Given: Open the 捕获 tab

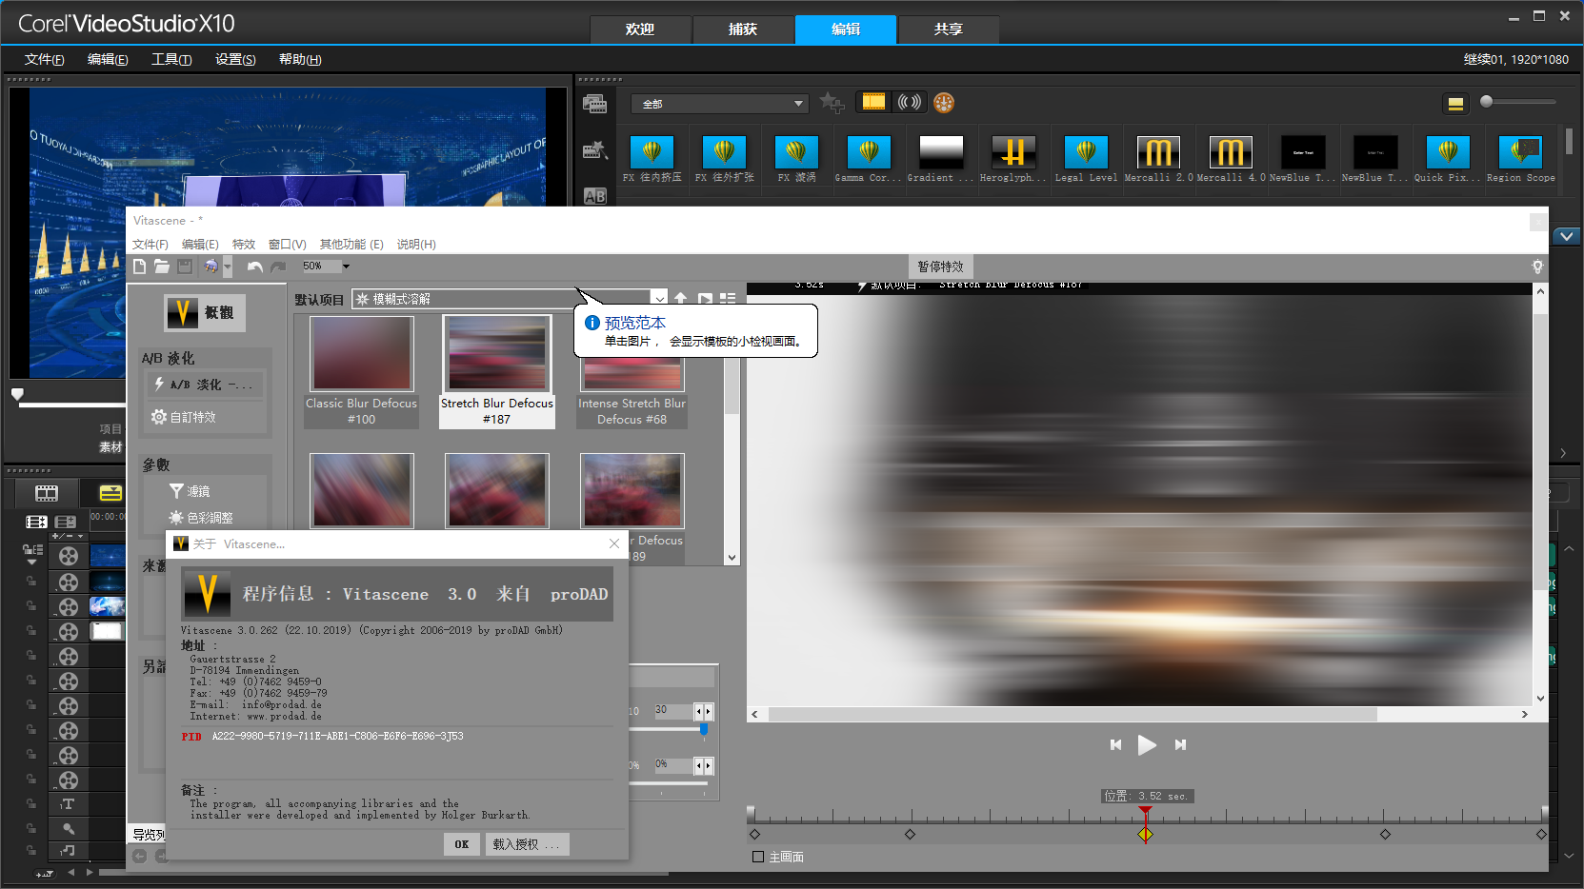Looking at the screenshot, I should 743,30.
